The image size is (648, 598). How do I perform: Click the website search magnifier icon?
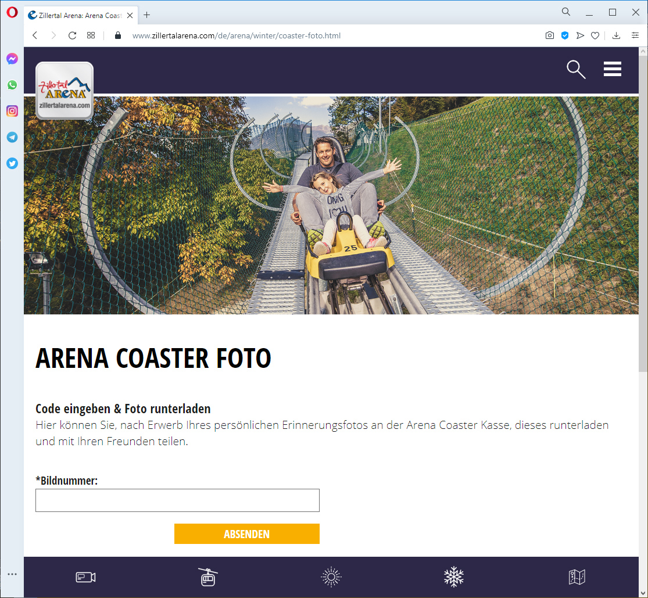575,69
